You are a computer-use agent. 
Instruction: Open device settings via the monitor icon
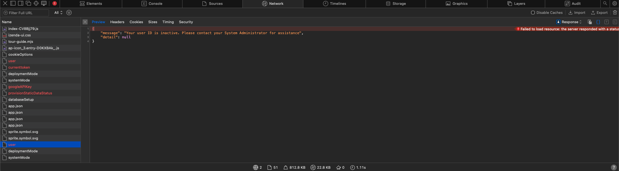click(x=44, y=4)
